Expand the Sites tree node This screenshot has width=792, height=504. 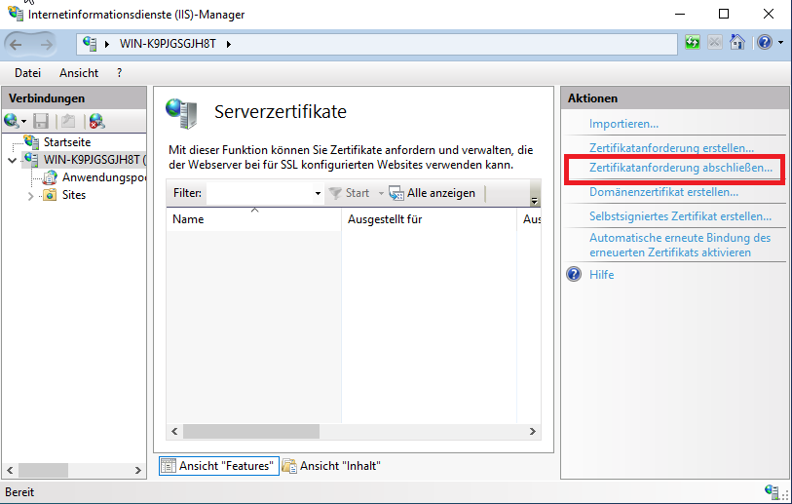point(30,195)
